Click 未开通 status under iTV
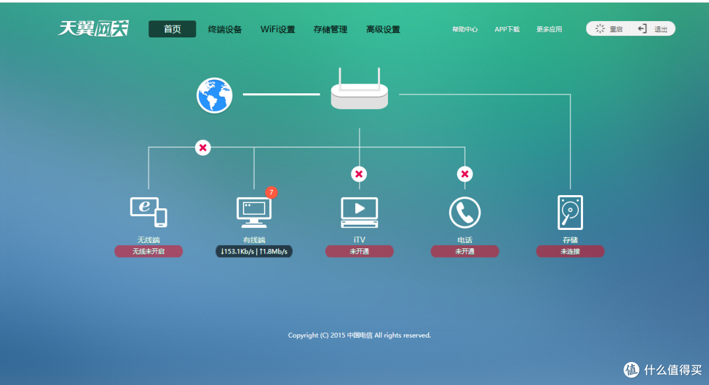This screenshot has width=709, height=385. point(360,252)
